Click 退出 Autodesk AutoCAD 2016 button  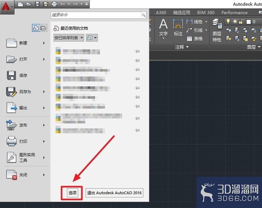[x=114, y=193]
